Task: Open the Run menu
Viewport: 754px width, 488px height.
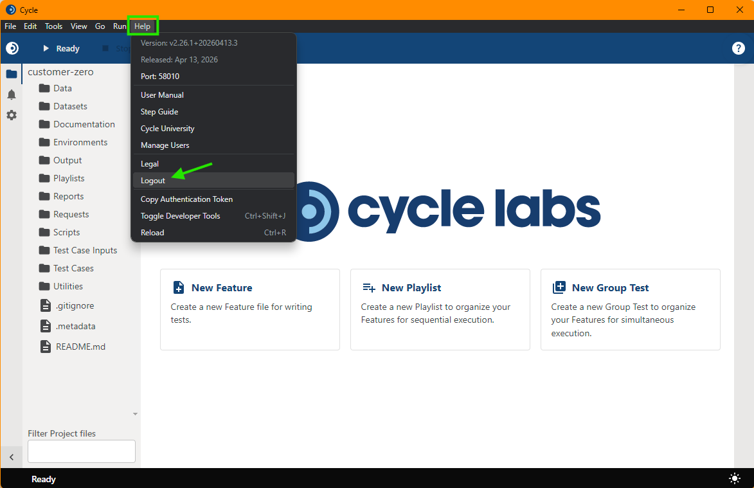Action: point(120,26)
